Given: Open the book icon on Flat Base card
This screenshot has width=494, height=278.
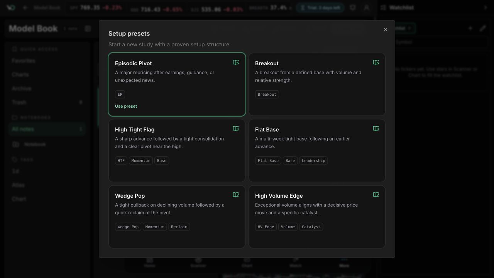Looking at the screenshot, I should point(376,129).
